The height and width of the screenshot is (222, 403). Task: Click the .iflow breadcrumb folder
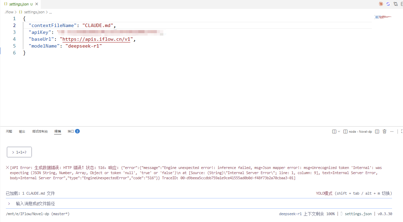9,12
